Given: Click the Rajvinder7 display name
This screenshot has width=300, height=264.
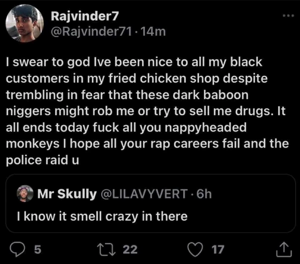Looking at the screenshot, I should click(85, 16).
